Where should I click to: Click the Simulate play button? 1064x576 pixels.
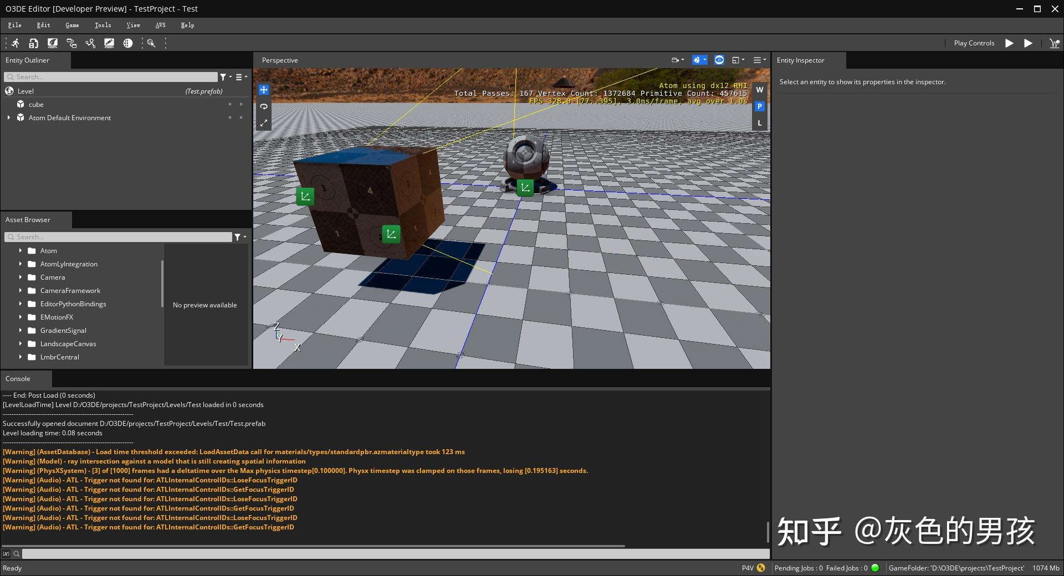click(1028, 43)
